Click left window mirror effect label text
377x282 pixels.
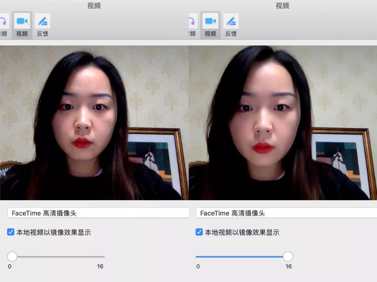tap(54, 232)
